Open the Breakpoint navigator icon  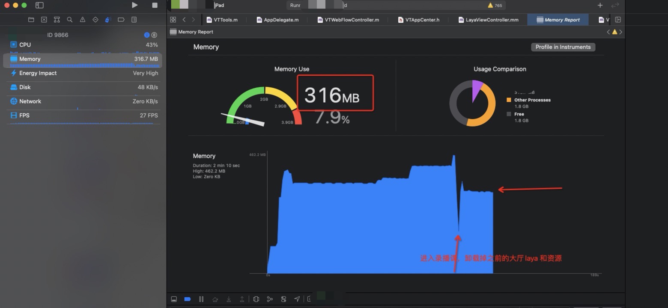point(121,20)
